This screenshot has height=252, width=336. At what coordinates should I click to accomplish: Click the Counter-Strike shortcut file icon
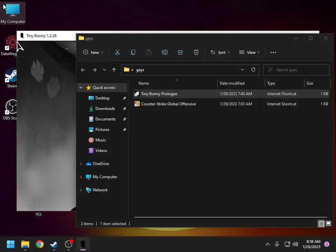pos(137,104)
